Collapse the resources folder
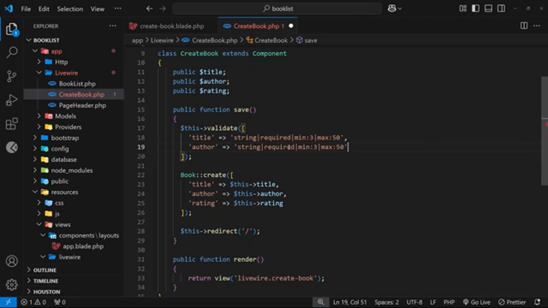 64,192
